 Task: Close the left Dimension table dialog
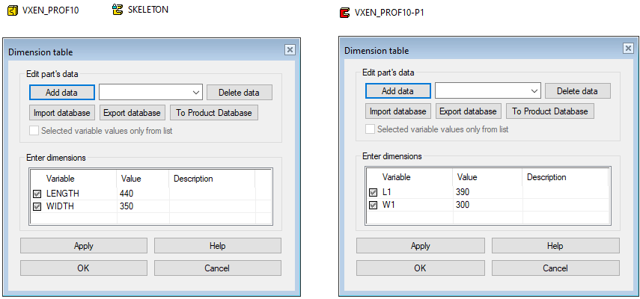click(290, 50)
